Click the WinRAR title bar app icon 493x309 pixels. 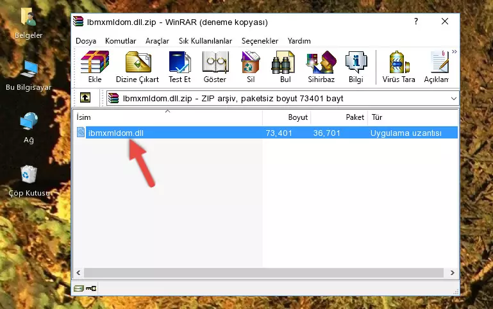78,22
